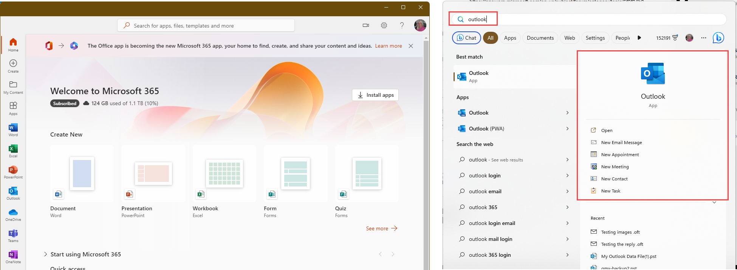Expand 'outlook mail login' suggestion chevron
This screenshot has height=270, width=737.
[567, 239]
